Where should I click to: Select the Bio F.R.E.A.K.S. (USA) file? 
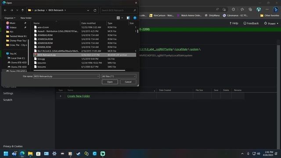coord(85,51)
